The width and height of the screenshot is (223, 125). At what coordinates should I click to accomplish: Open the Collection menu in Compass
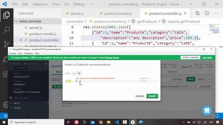click(x=29, y=53)
